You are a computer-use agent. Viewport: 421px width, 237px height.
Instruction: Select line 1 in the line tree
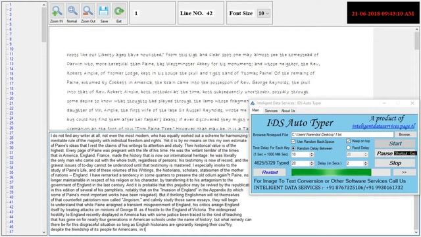pyautogui.click(x=11, y=5)
